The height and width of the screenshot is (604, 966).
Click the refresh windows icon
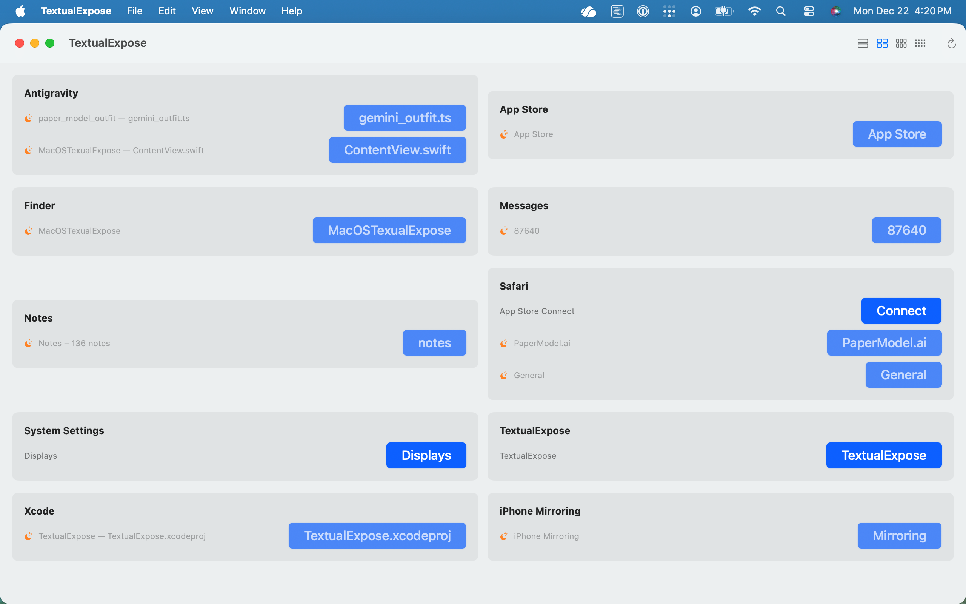[952, 43]
